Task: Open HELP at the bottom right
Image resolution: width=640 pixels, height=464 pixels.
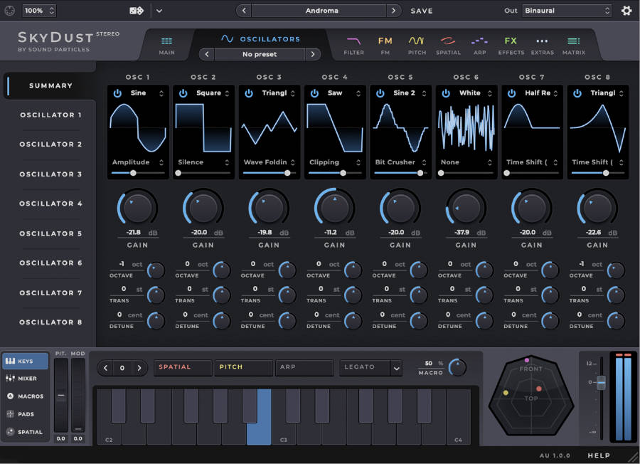Action: point(599,455)
